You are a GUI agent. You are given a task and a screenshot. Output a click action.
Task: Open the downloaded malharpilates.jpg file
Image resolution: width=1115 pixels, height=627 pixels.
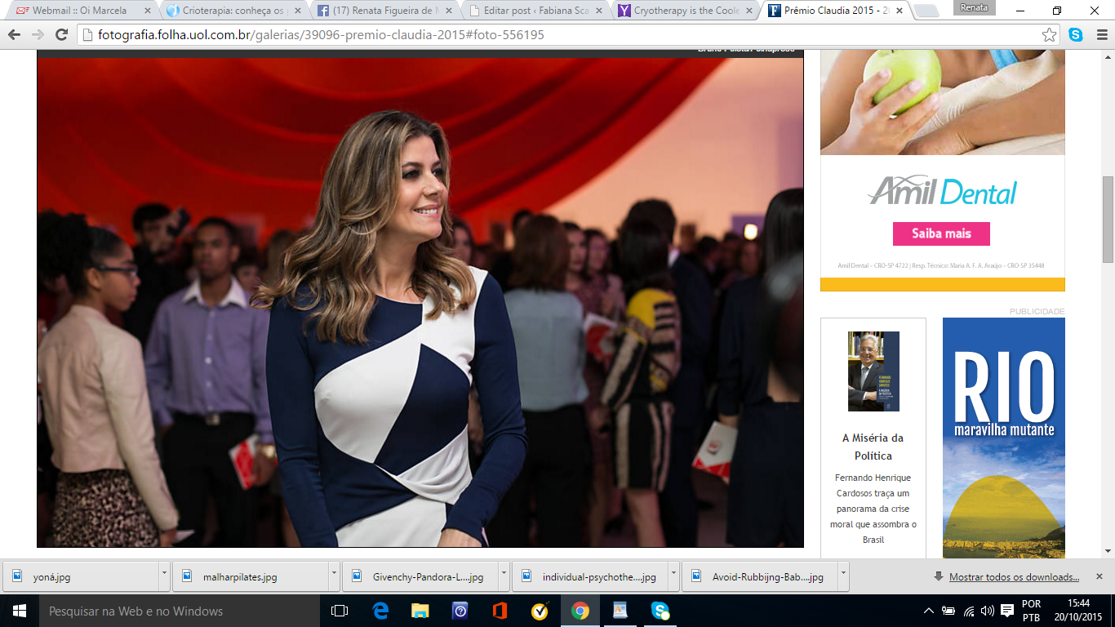coord(251,576)
